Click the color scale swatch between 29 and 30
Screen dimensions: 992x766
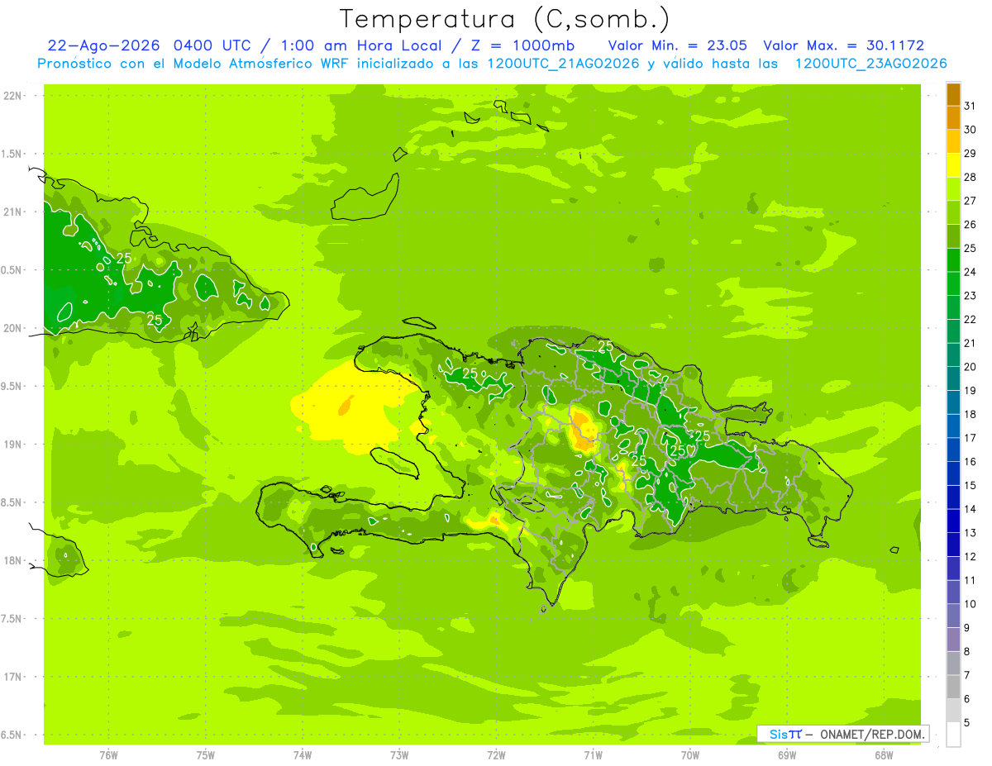coord(953,142)
